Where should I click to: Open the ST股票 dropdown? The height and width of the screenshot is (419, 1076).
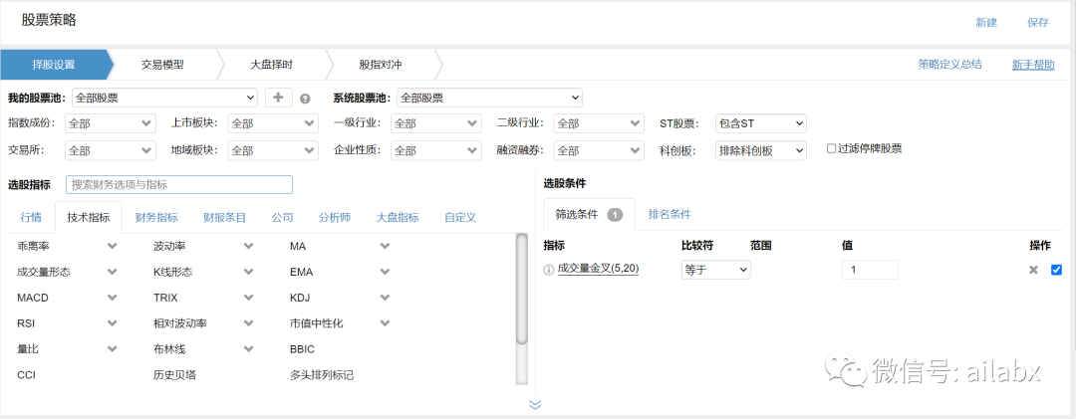tap(761, 123)
